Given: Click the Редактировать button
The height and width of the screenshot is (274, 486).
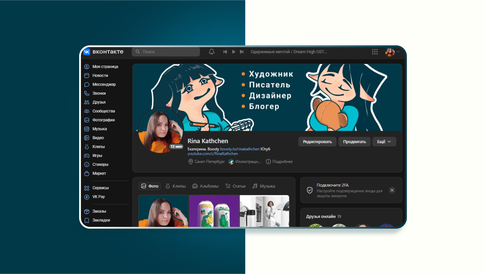Looking at the screenshot, I should tap(317, 142).
